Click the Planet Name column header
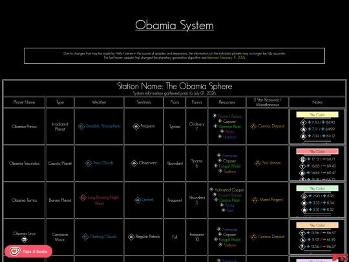 pos(24,102)
